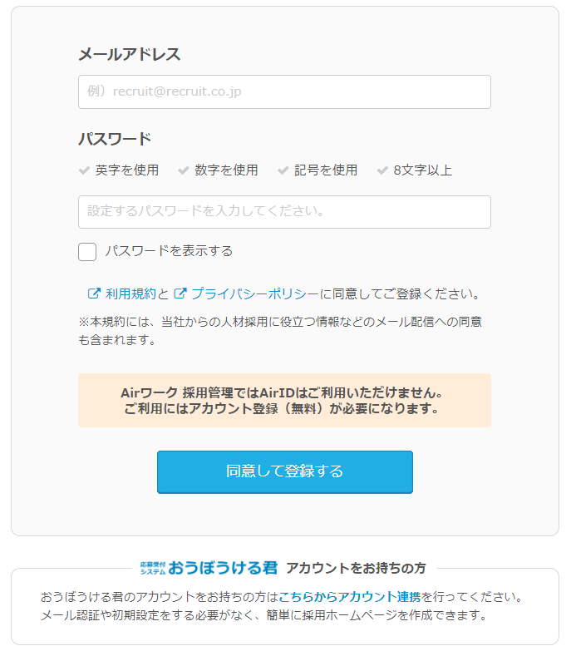Click the パスワード heading label
Viewport: 571px width, 651px height.
click(x=115, y=139)
